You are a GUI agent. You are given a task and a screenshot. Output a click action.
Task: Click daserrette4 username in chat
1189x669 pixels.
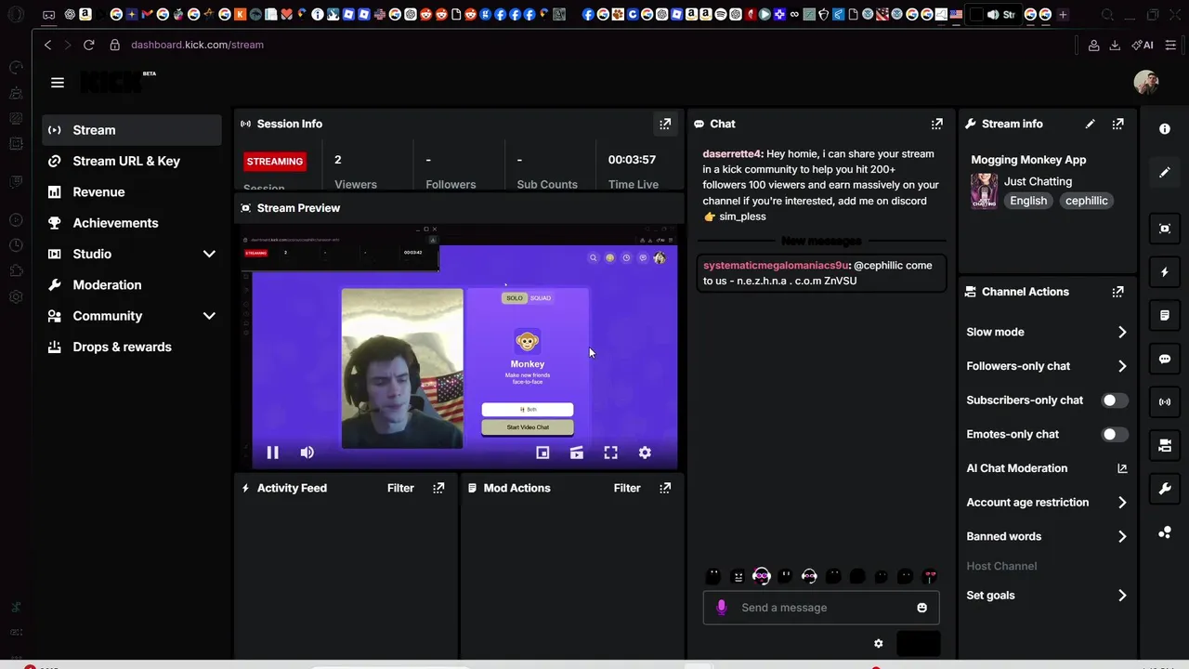[x=732, y=154]
